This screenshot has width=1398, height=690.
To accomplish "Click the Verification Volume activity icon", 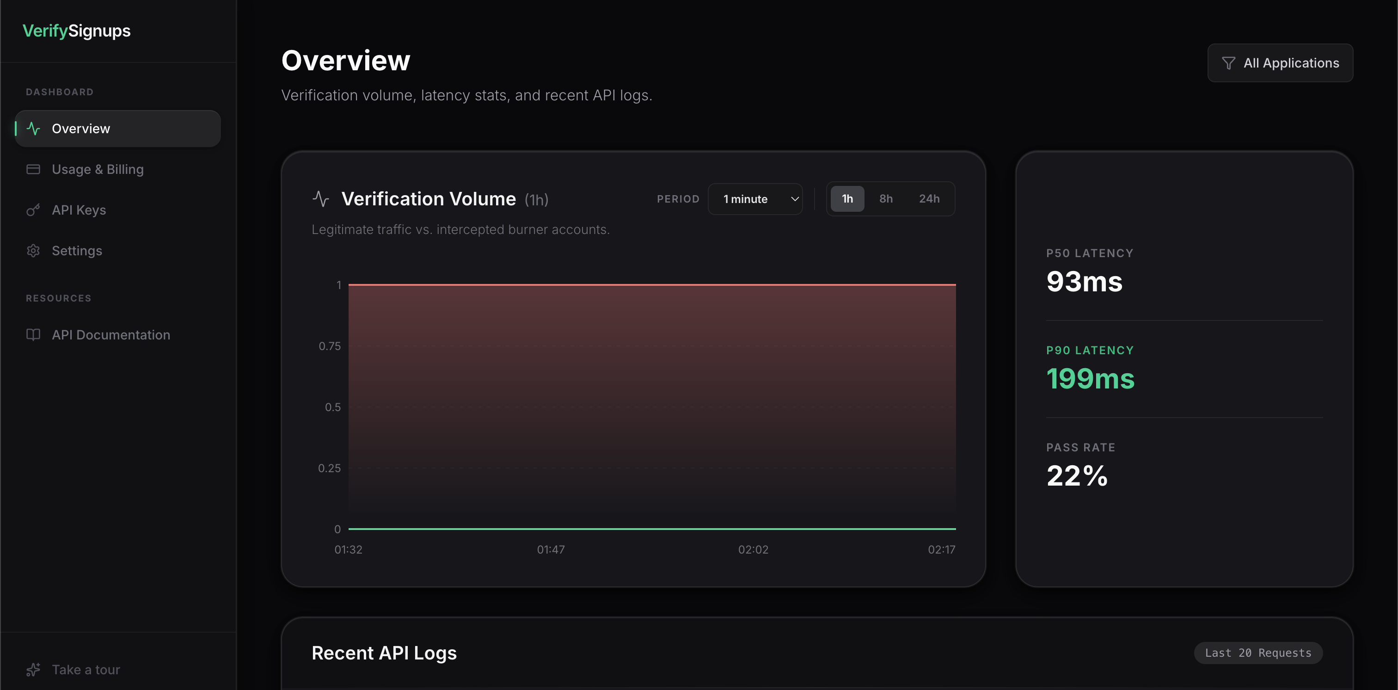I will (321, 199).
